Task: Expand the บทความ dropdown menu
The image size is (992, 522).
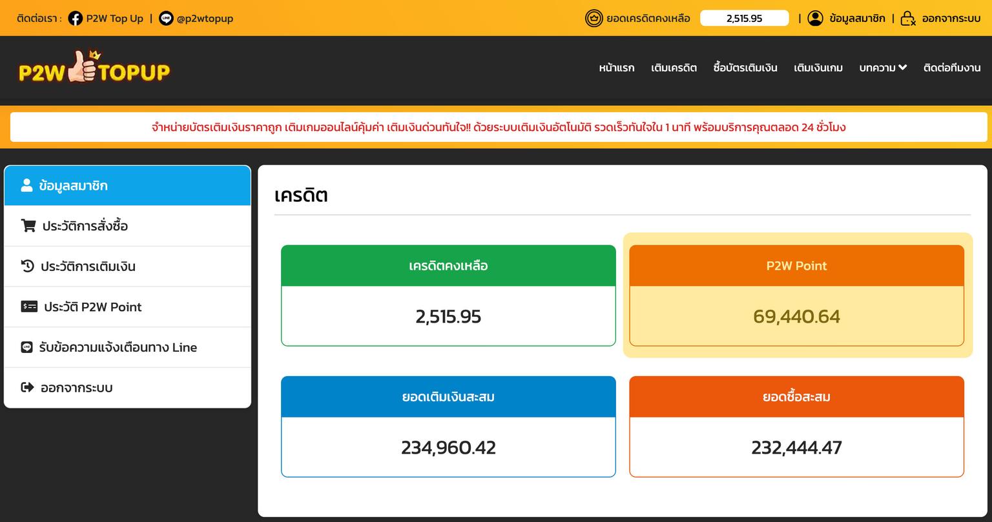Action: coord(883,68)
